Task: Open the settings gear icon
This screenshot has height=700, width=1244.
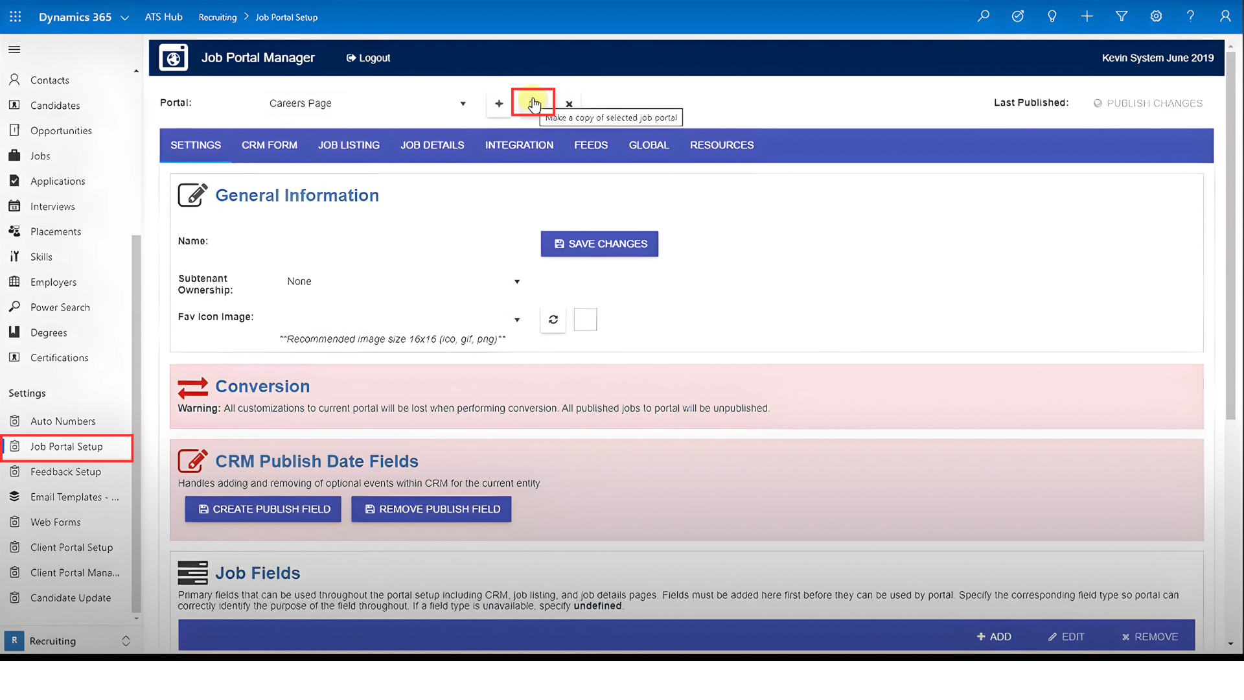Action: point(1156,17)
